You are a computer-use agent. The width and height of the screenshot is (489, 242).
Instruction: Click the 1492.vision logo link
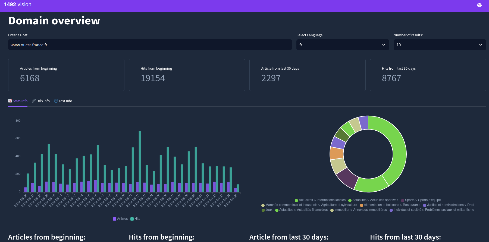pos(18,5)
